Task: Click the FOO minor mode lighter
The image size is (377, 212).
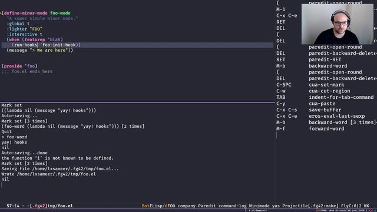Action: tap(171, 206)
